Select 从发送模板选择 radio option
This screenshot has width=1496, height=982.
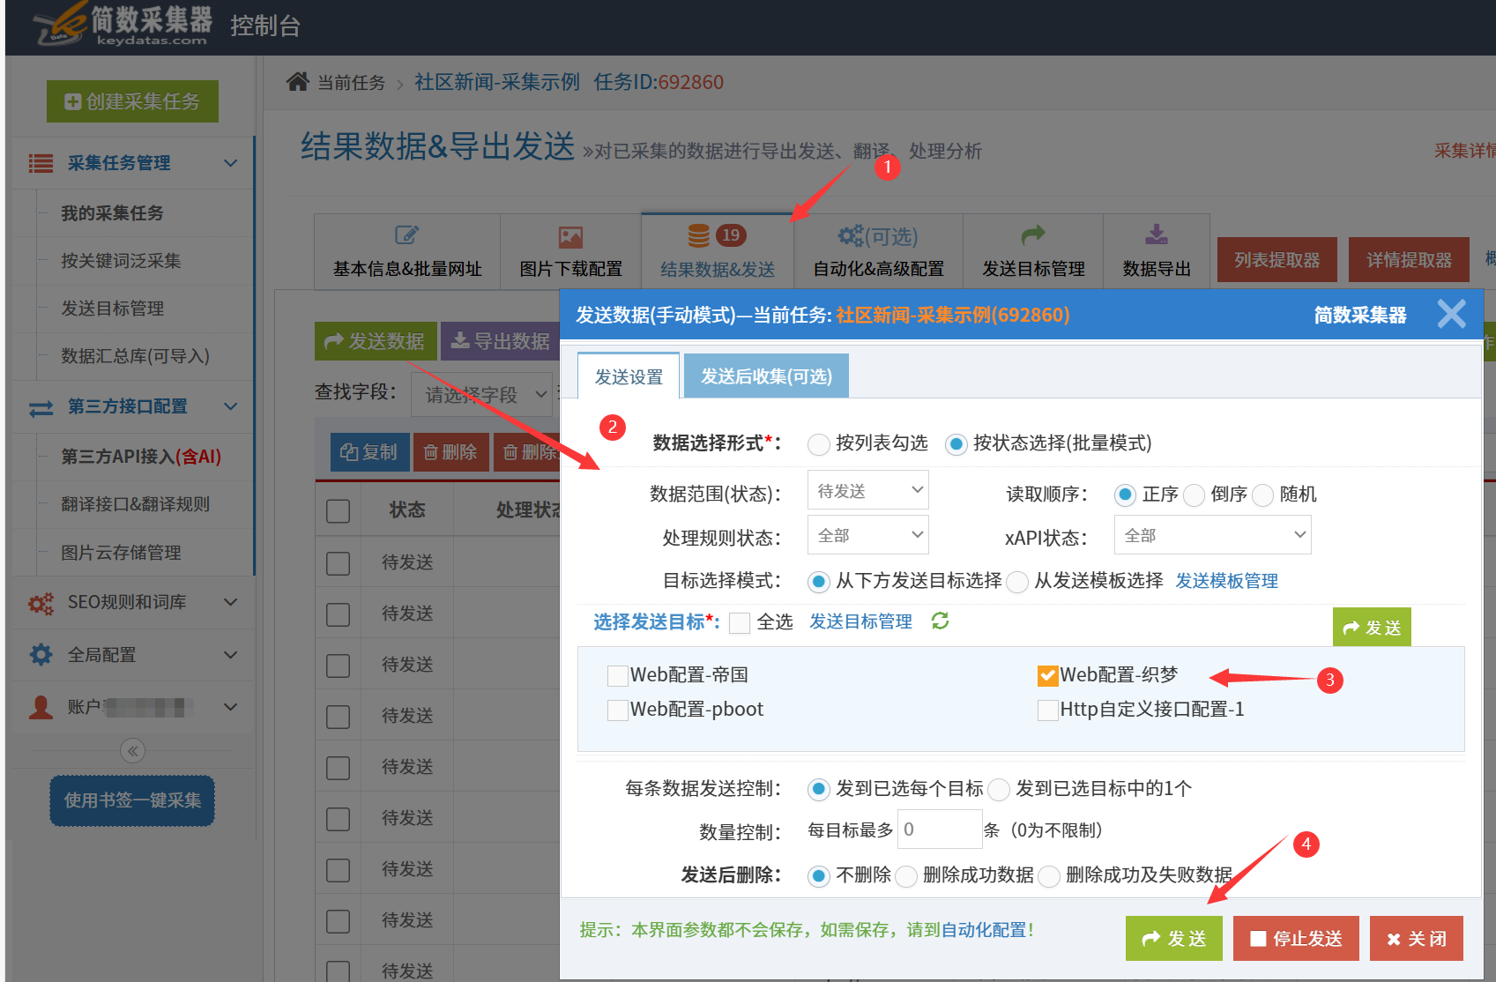coord(1017,582)
